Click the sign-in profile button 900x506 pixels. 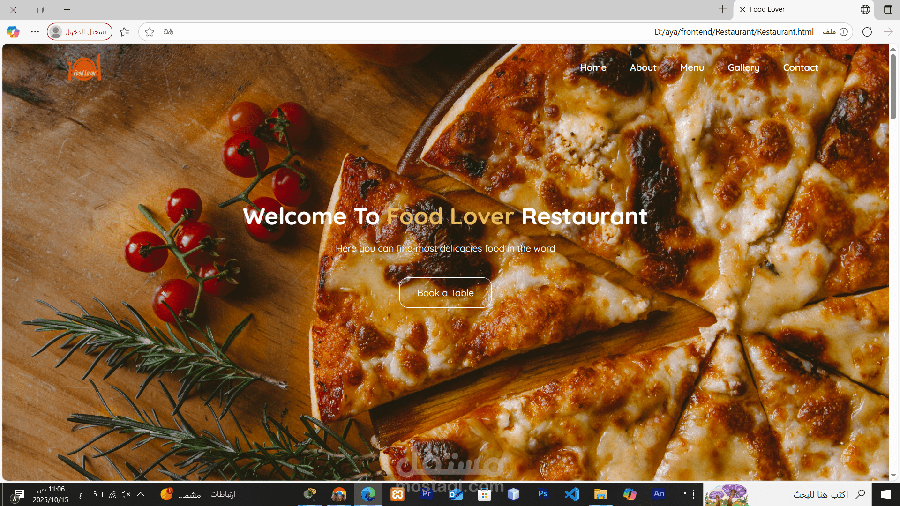[x=80, y=32]
